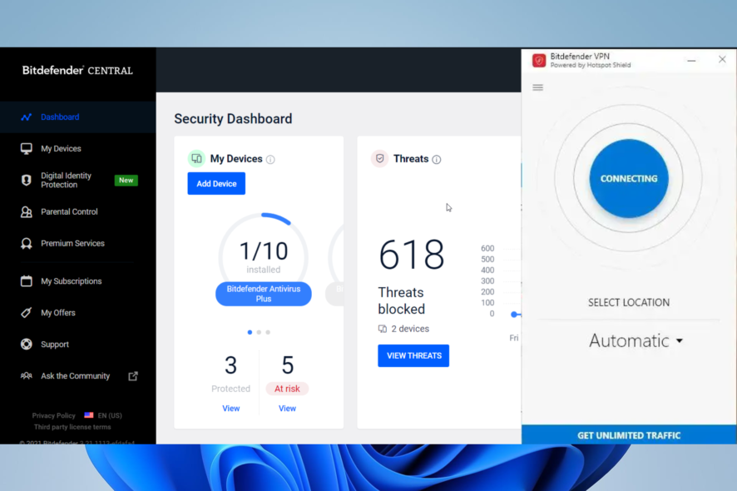The height and width of the screenshot is (491, 737).
Task: Click Third party license terms link
Action: tap(72, 427)
